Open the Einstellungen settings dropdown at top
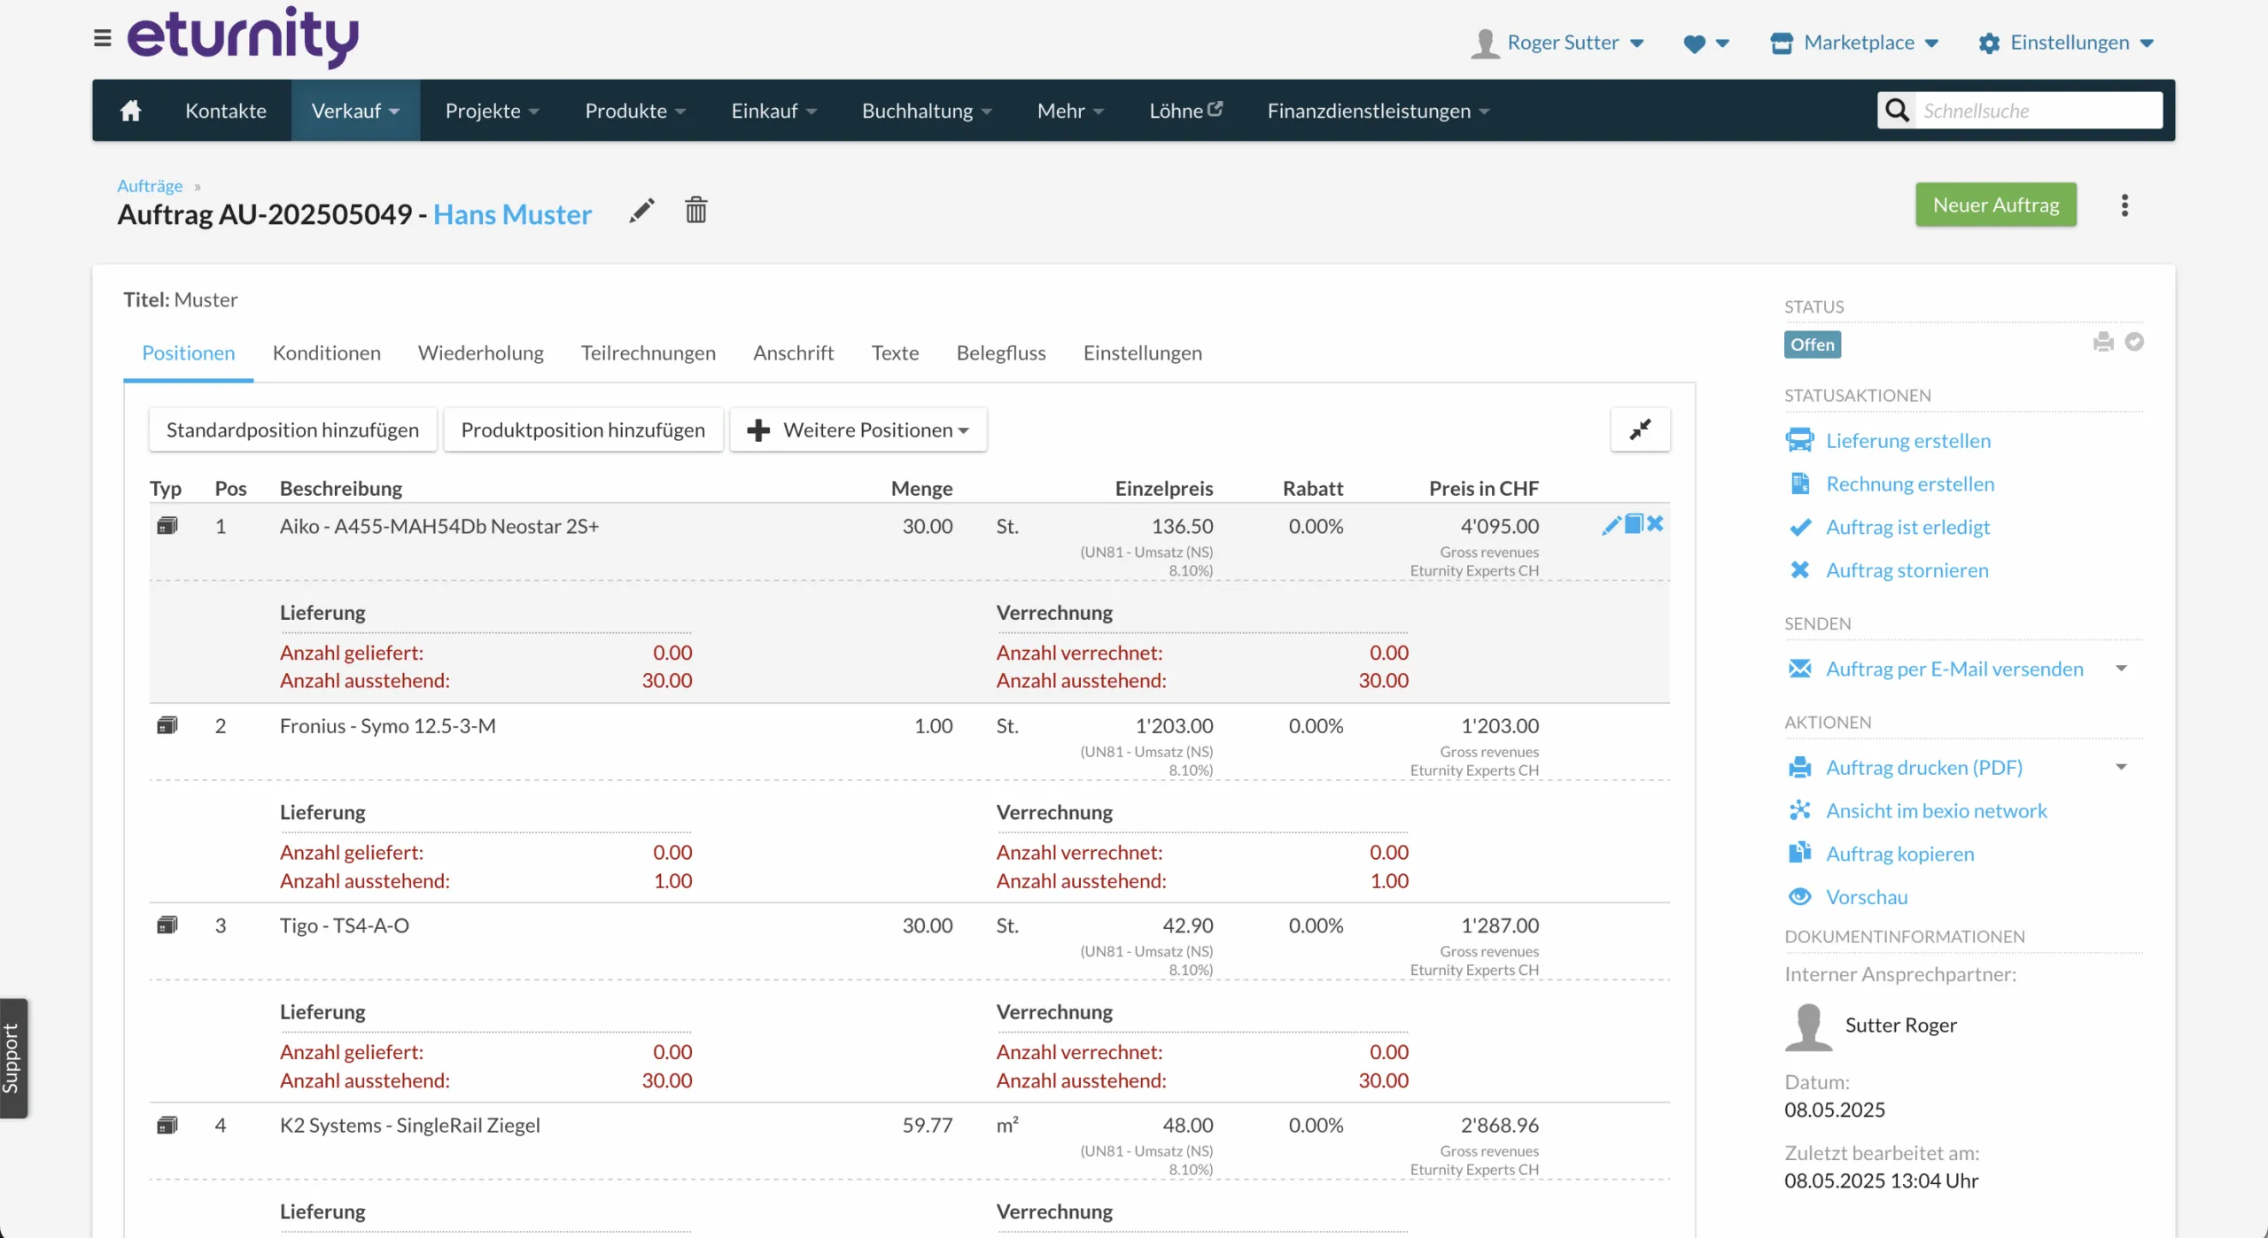The width and height of the screenshot is (2268, 1238). pyautogui.click(x=2066, y=43)
